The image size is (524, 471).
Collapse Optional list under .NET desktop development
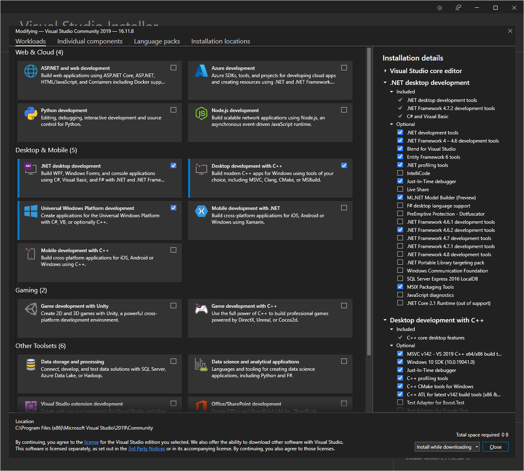click(x=392, y=124)
